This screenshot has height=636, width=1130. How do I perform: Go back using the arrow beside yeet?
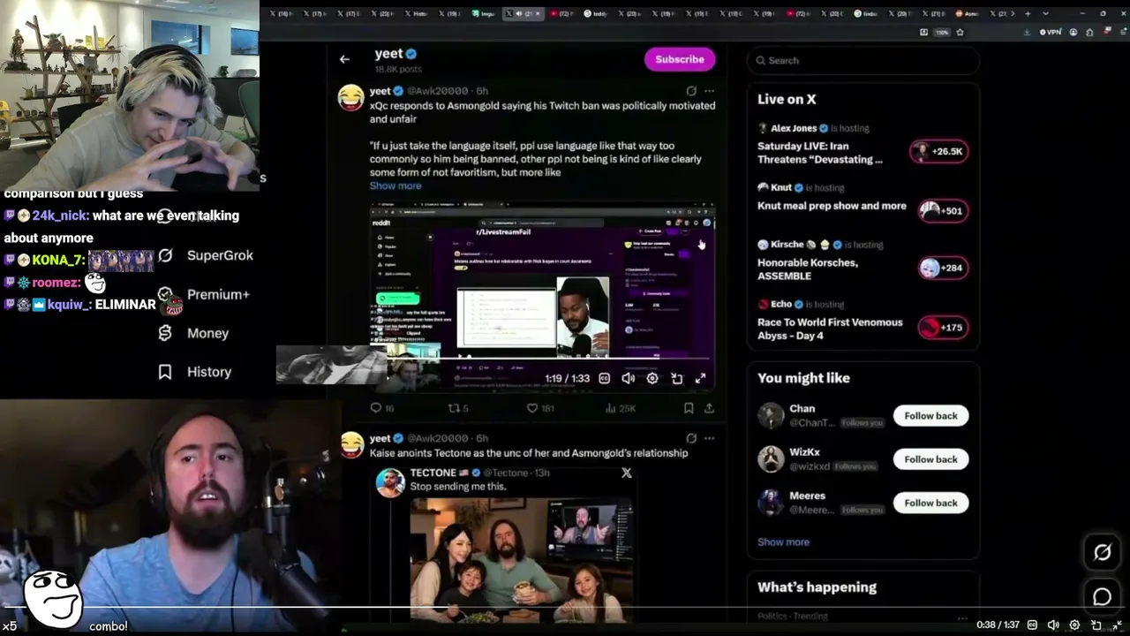click(344, 59)
